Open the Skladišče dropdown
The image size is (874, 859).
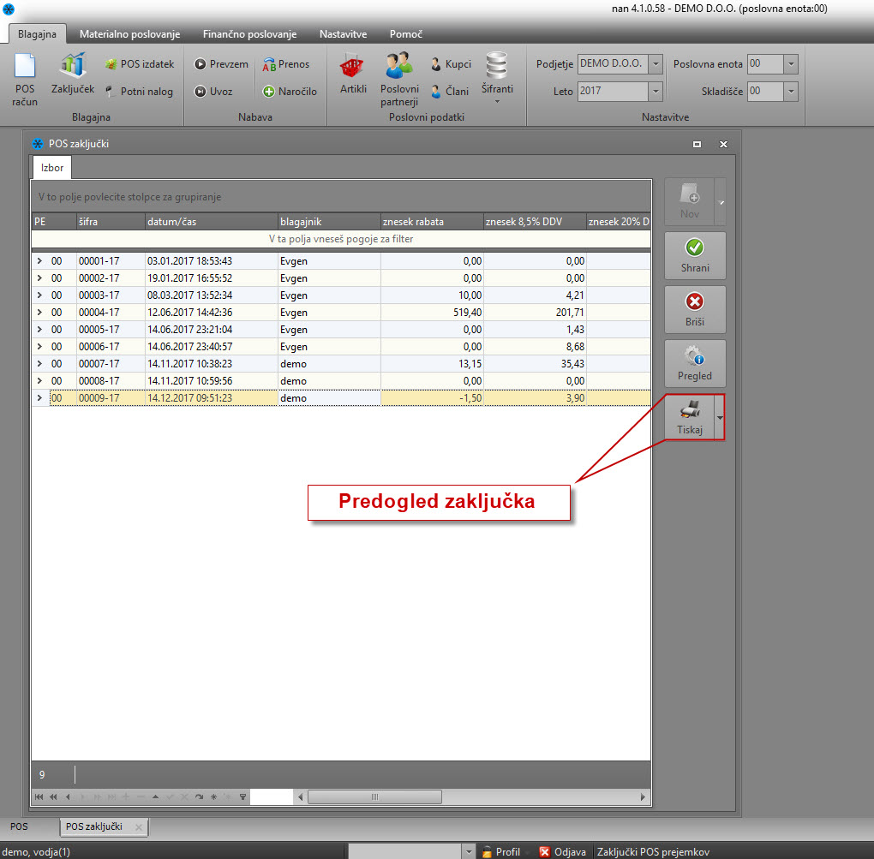[791, 91]
